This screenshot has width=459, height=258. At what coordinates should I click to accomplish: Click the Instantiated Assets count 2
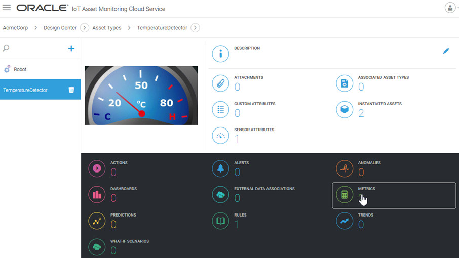pyautogui.click(x=361, y=113)
